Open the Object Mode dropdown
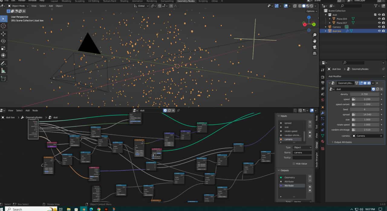The height and width of the screenshot is (211, 387). [18, 6]
